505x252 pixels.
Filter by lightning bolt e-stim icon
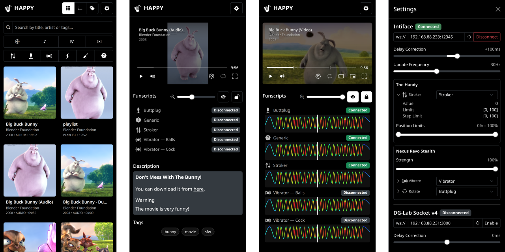point(67,56)
